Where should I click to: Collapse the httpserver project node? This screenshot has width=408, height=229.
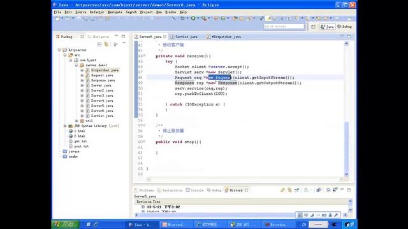(59, 50)
